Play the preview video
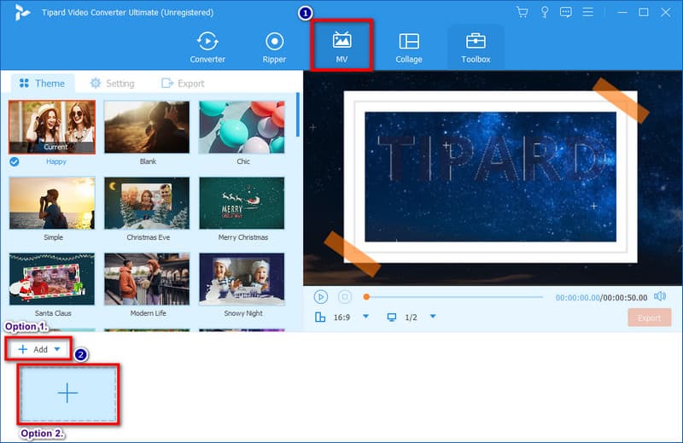 click(321, 297)
